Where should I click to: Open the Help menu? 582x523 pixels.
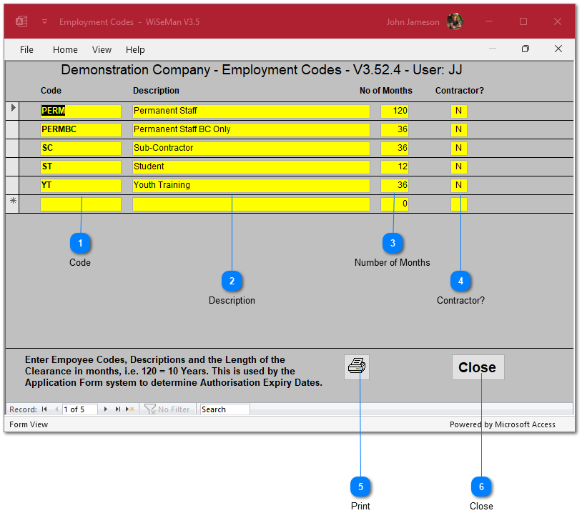135,49
